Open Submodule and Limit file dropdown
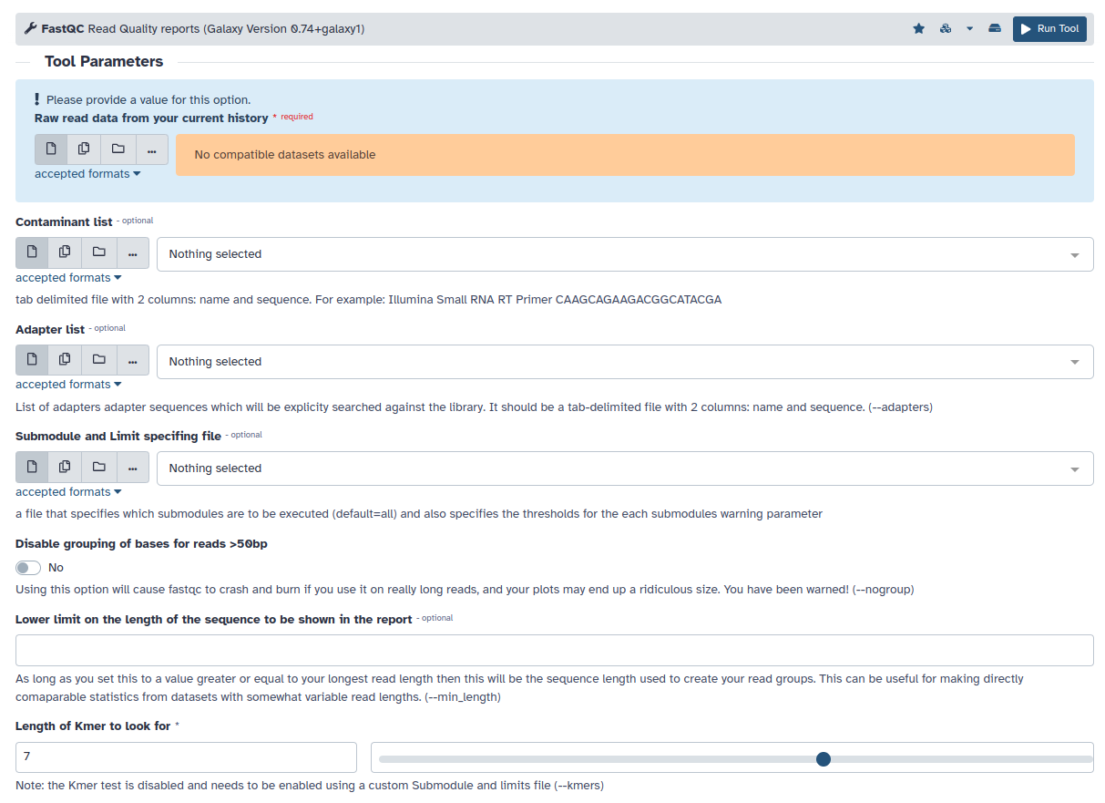This screenshot has height=803, width=1105. (625, 468)
